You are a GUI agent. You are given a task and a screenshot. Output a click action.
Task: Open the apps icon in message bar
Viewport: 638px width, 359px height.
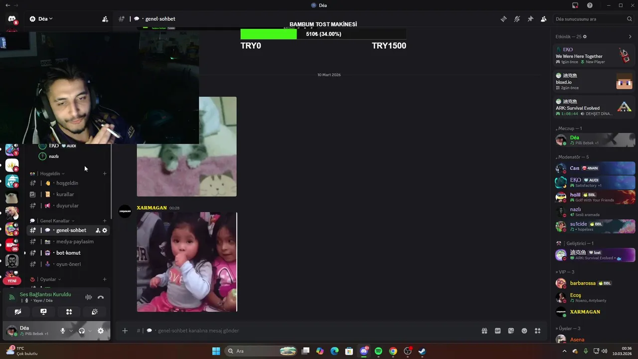pyautogui.click(x=537, y=331)
